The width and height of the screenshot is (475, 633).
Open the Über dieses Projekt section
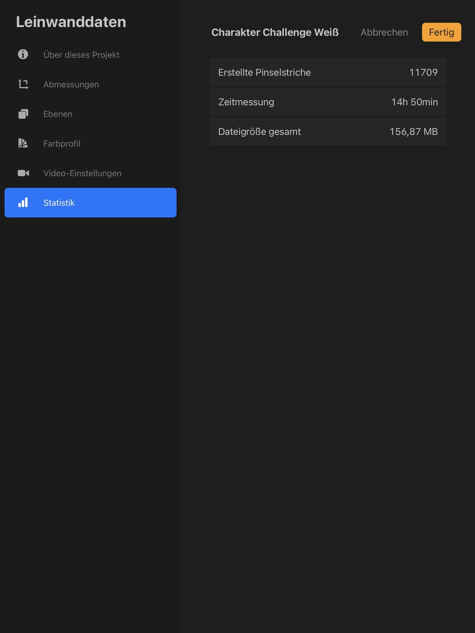(90, 55)
